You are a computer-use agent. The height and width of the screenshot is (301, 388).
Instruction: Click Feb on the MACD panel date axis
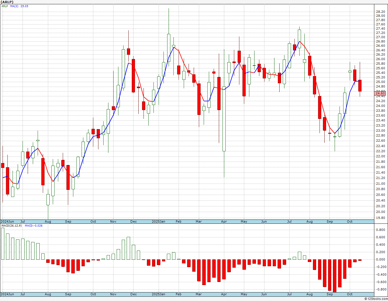(178, 294)
